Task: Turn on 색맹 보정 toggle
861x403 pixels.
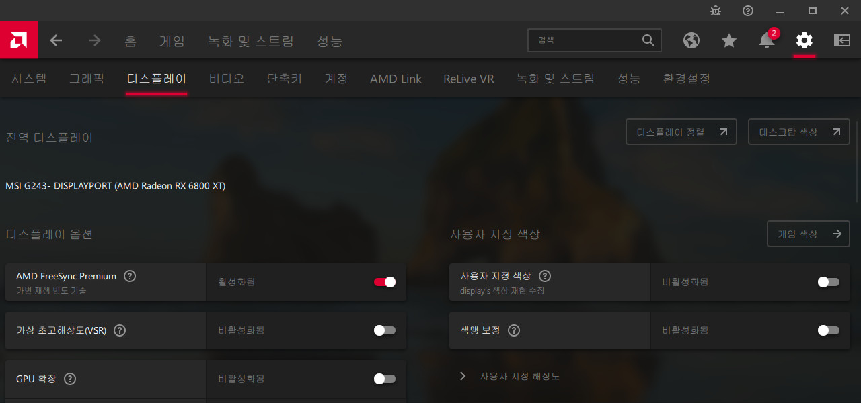Action: [x=829, y=330]
